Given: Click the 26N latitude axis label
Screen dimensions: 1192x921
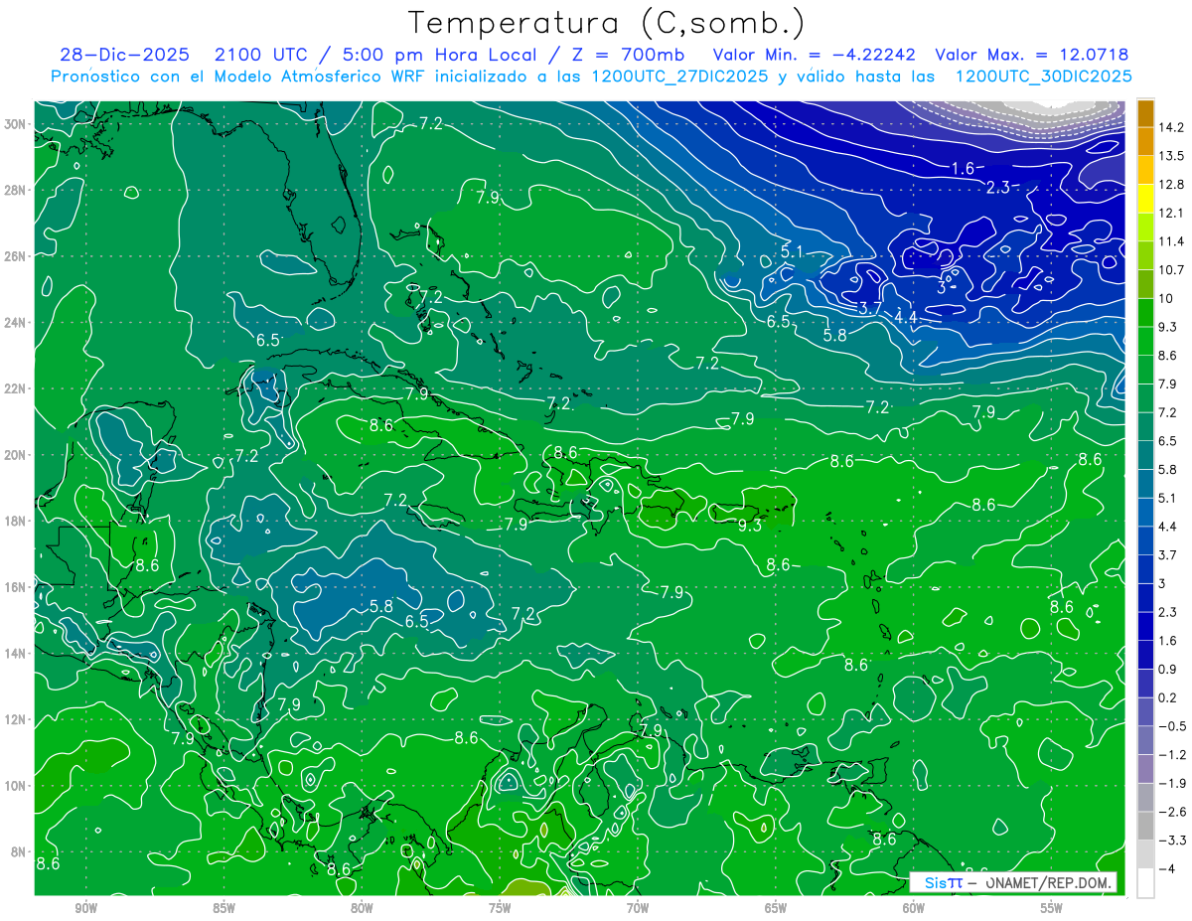Looking at the screenshot, I should pos(15,256).
